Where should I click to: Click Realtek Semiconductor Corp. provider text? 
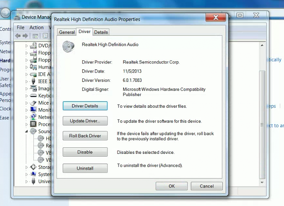pos(151,62)
